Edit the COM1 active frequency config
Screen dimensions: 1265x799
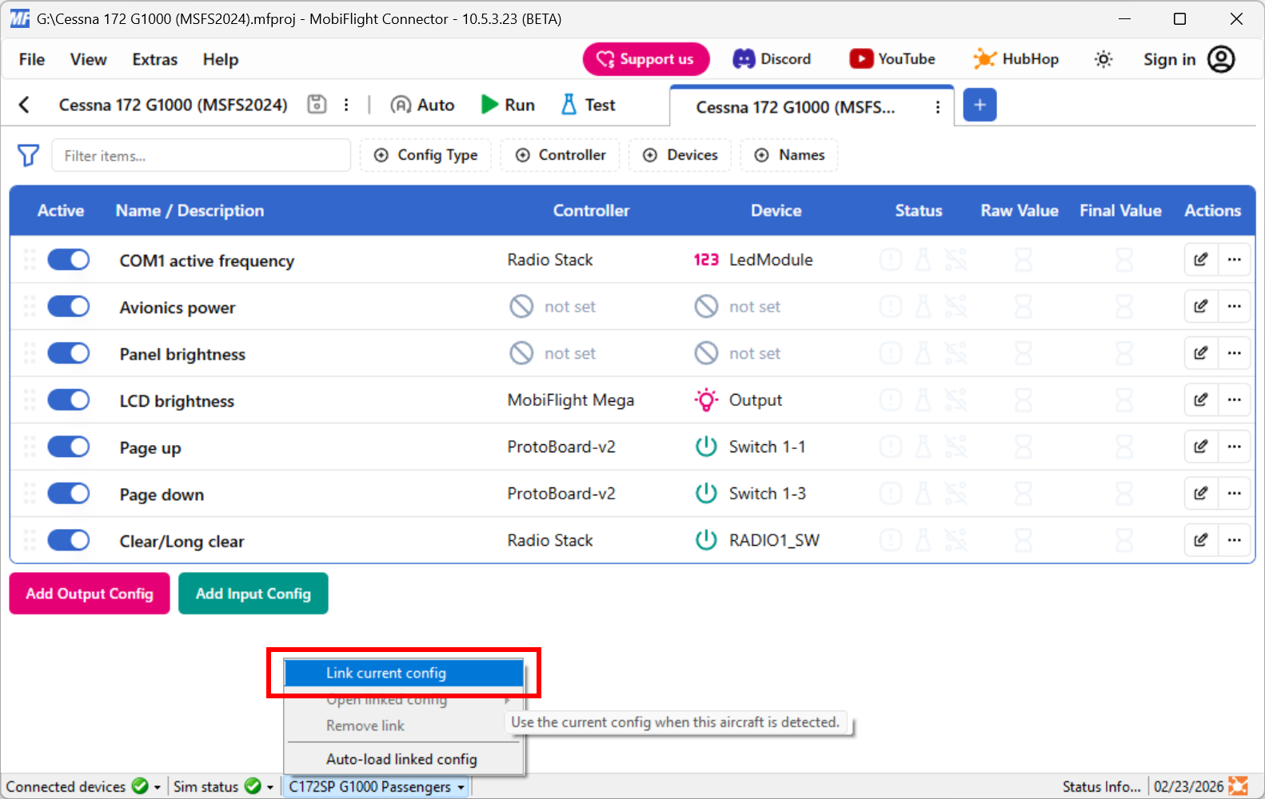coord(1200,260)
